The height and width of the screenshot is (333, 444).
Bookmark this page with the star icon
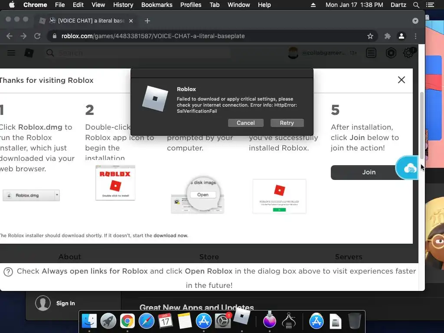coord(370,36)
